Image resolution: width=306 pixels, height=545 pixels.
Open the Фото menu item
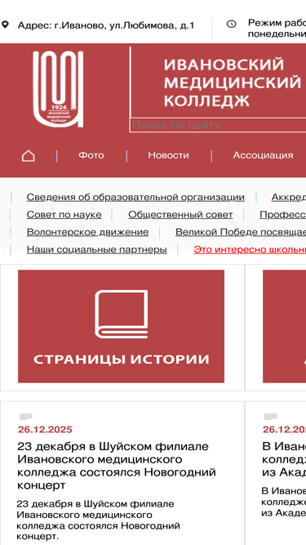coord(91,155)
